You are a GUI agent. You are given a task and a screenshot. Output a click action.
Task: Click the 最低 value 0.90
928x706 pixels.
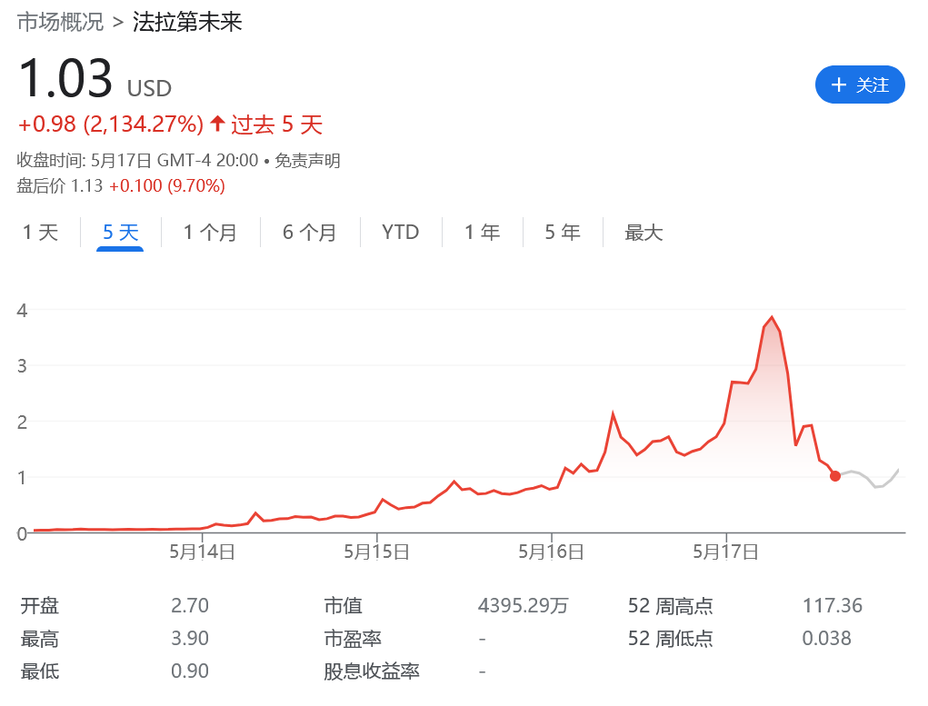click(190, 671)
